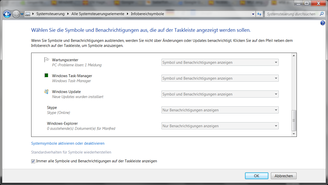The image size is (328, 185).
Task: Click the computer icon in address bar
Action: coord(28,14)
